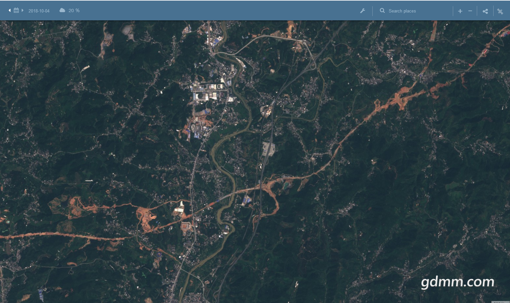This screenshot has width=510, height=303.
Task: Toggle satellite imagery tools icon
Action: click(500, 11)
